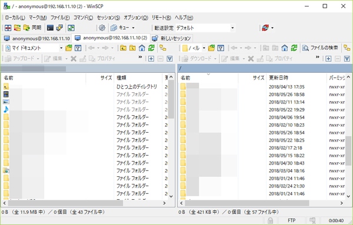The image size is (353, 225).
Task: Click remote panel filter icon
Action: coord(221,48)
